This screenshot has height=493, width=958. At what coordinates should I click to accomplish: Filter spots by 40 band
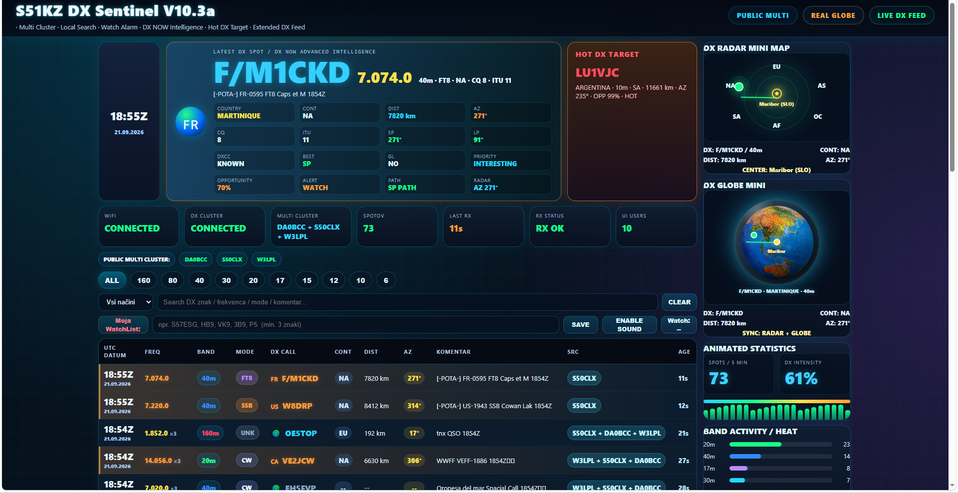click(200, 280)
